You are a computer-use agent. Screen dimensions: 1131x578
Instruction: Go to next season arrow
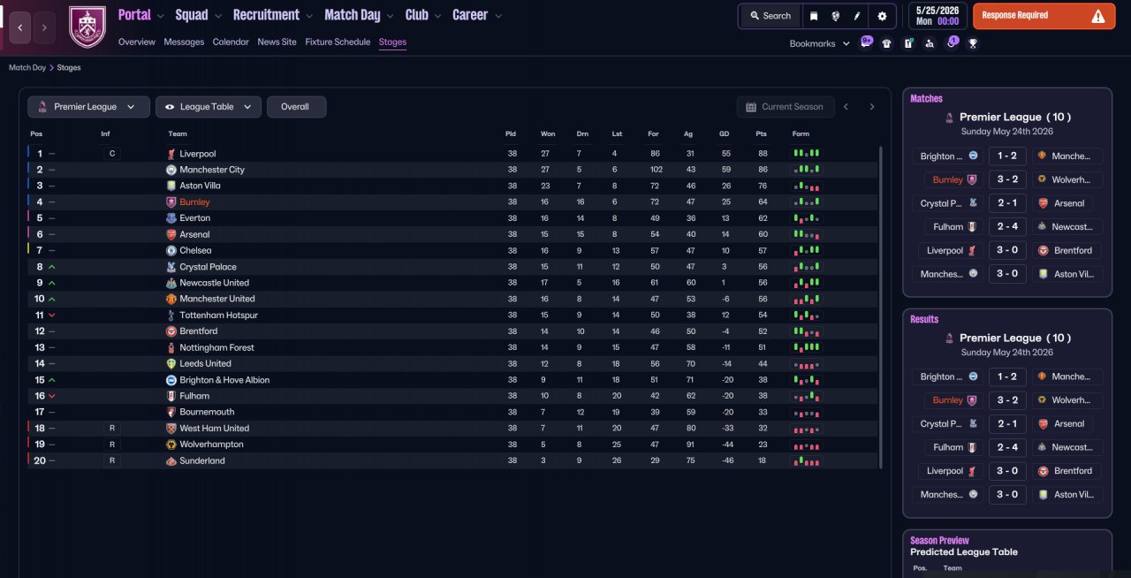click(x=872, y=107)
